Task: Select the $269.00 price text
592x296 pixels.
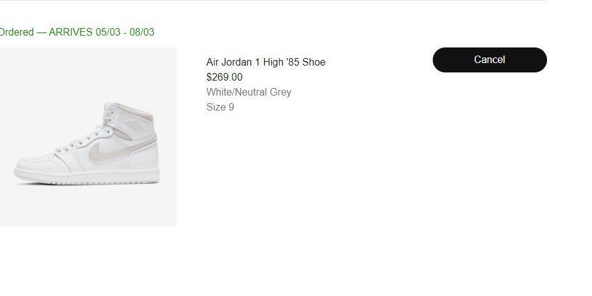Action: click(224, 77)
